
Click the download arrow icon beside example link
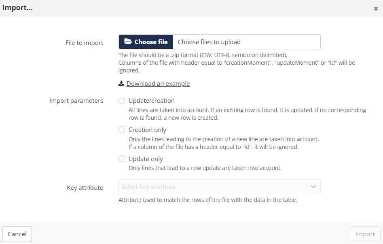121,83
